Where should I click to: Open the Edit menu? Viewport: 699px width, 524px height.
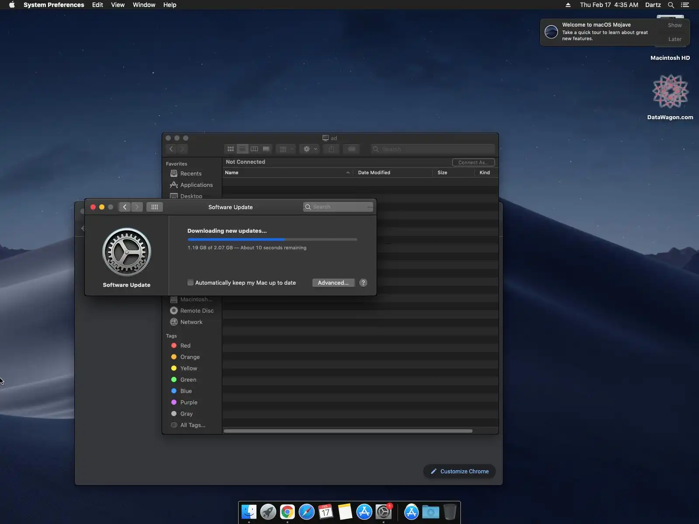coord(97,5)
